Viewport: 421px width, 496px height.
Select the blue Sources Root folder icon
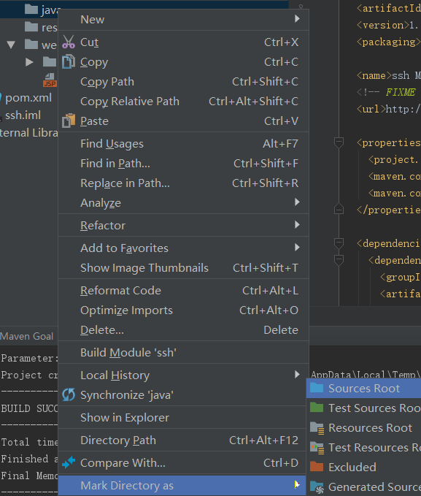tap(317, 388)
